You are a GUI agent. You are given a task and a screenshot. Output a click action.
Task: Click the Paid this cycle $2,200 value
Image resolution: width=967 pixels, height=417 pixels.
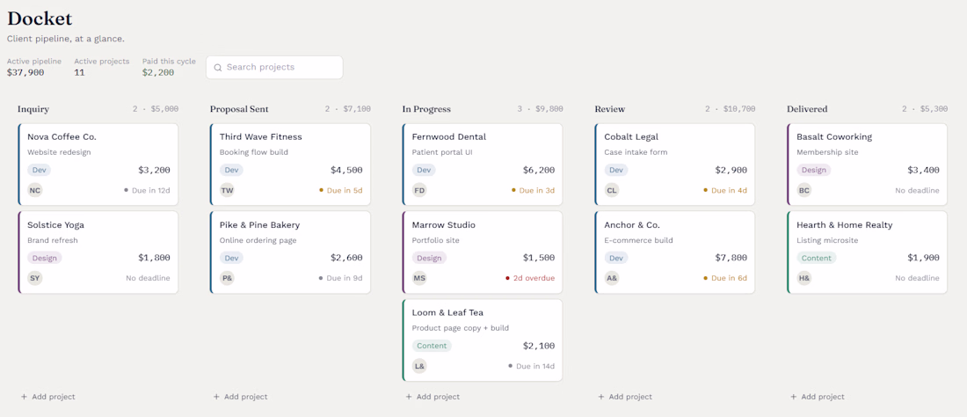158,73
